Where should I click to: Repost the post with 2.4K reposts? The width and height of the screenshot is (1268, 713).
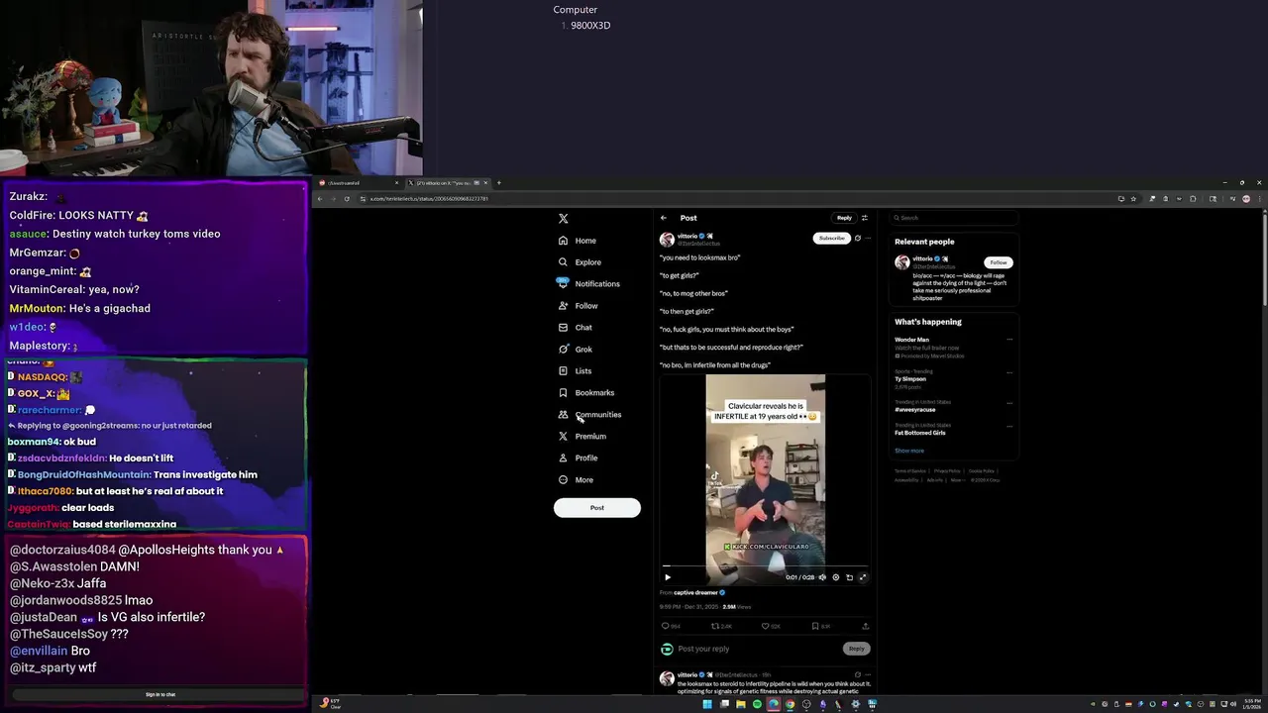click(721, 626)
